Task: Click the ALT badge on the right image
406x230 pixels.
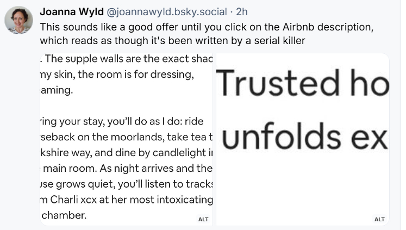Action: coord(379,219)
